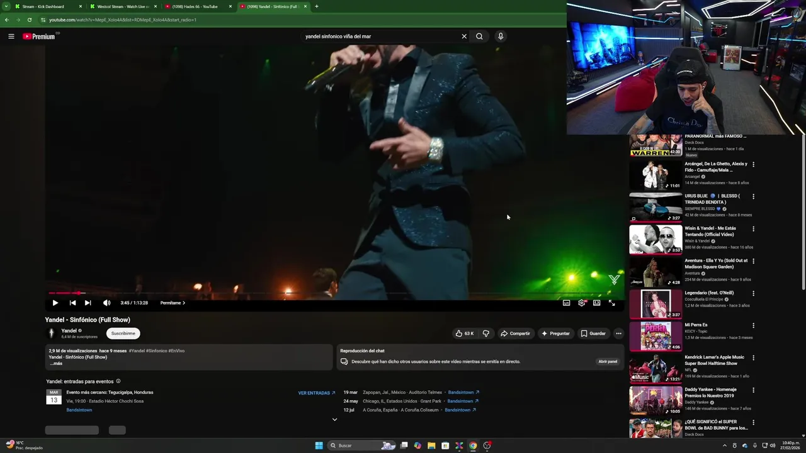806x453 pixels.
Task: Open the Bandsintown link for Zapopan concert
Action: [464, 393]
